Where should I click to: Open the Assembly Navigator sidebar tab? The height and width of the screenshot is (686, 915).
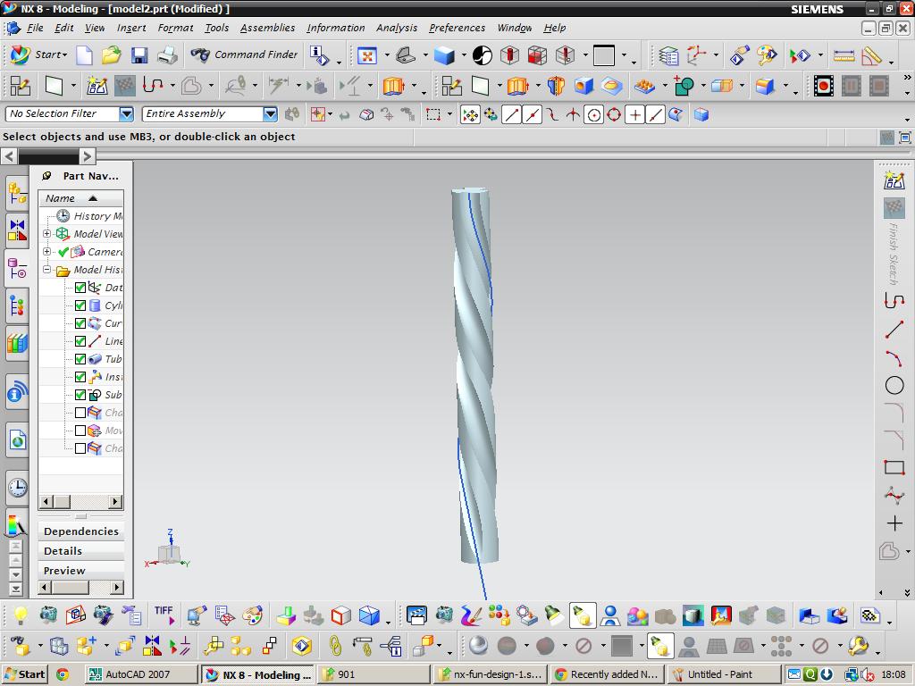coord(17,192)
